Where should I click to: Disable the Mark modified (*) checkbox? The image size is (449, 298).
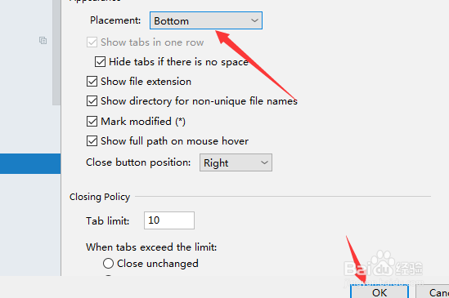[92, 122]
